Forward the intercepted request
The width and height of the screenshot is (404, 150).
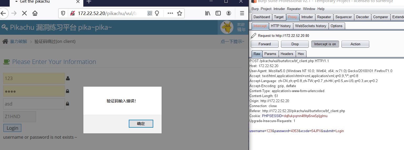(x=265, y=44)
